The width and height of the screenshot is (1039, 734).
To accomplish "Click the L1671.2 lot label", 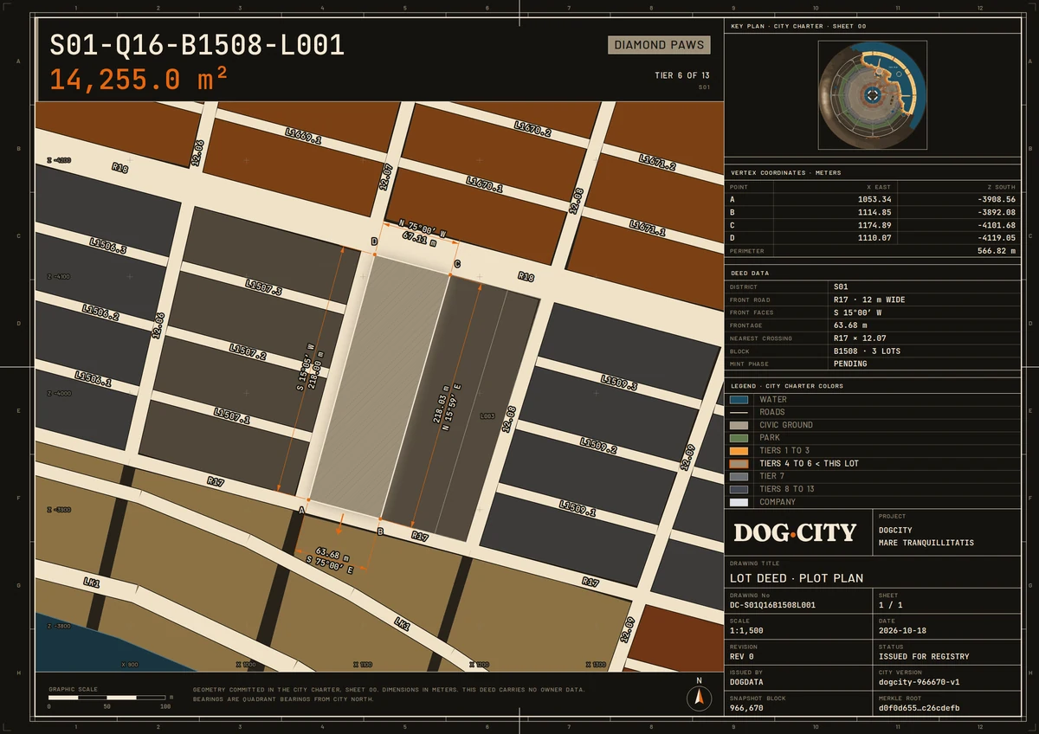I will (658, 163).
